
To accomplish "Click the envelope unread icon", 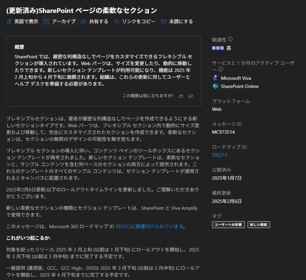I will [x=164, y=21].
